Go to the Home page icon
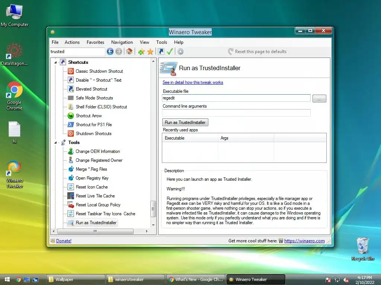The width and height of the screenshot is (381, 285). pyautogui.click(x=129, y=51)
